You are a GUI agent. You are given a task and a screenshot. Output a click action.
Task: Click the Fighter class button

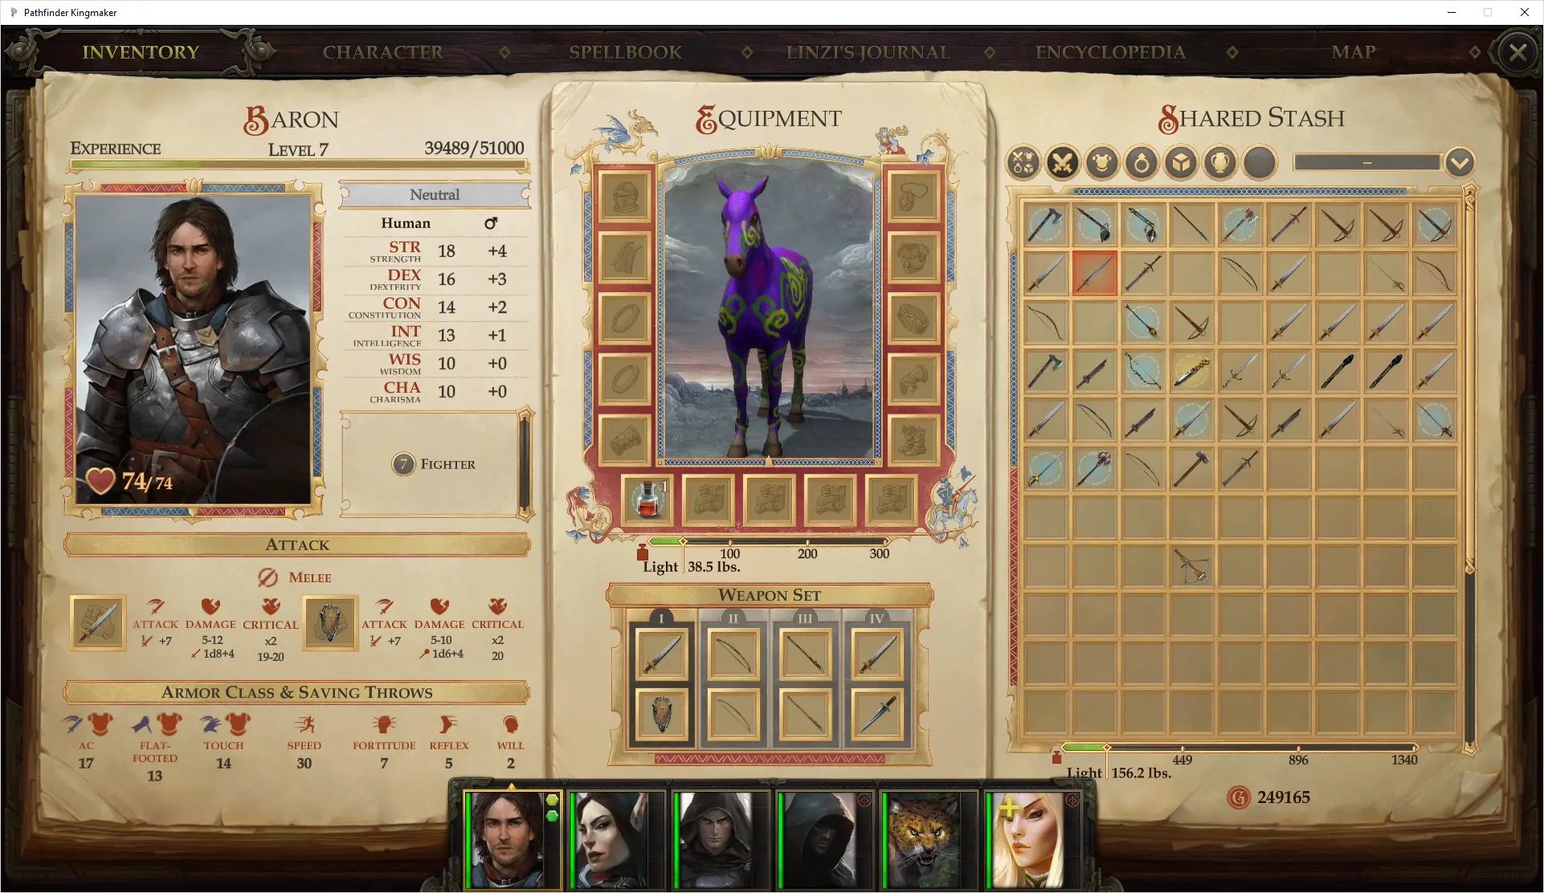click(x=434, y=463)
